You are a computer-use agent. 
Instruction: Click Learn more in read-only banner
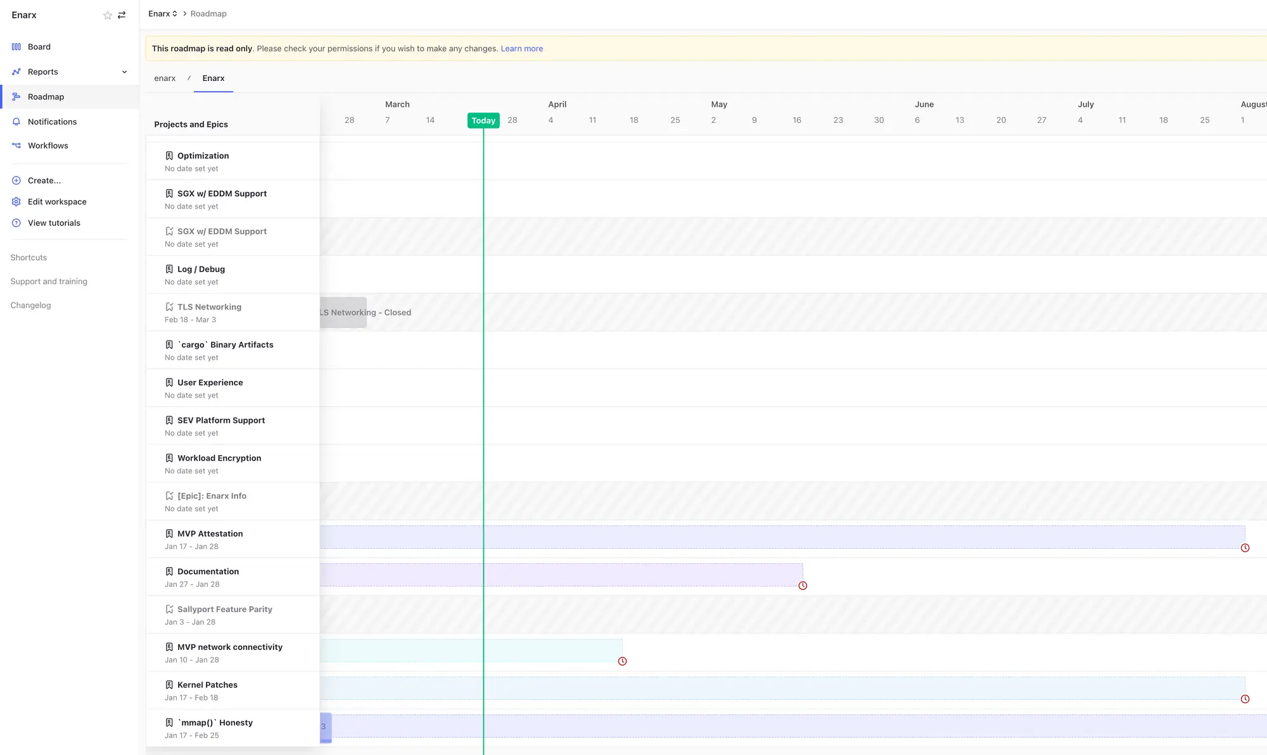522,49
